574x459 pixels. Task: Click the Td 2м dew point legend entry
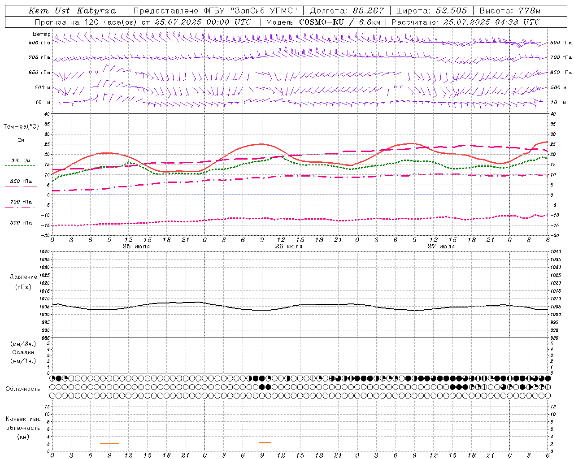click(21, 160)
